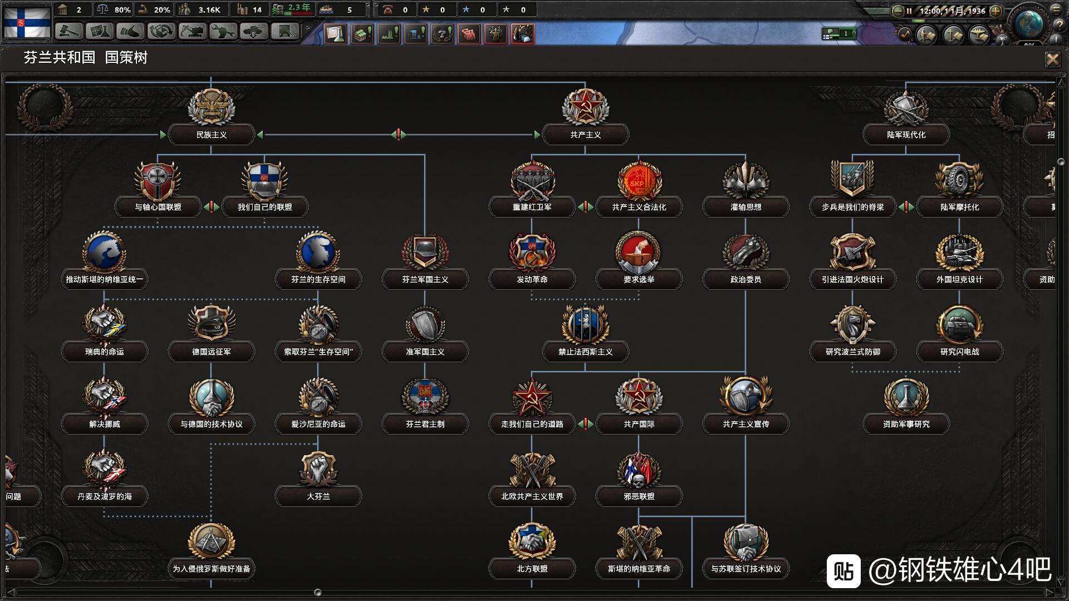The height and width of the screenshot is (601, 1069).
Task: Select the 芬兰君主制 crown focus icon
Action: [425, 397]
